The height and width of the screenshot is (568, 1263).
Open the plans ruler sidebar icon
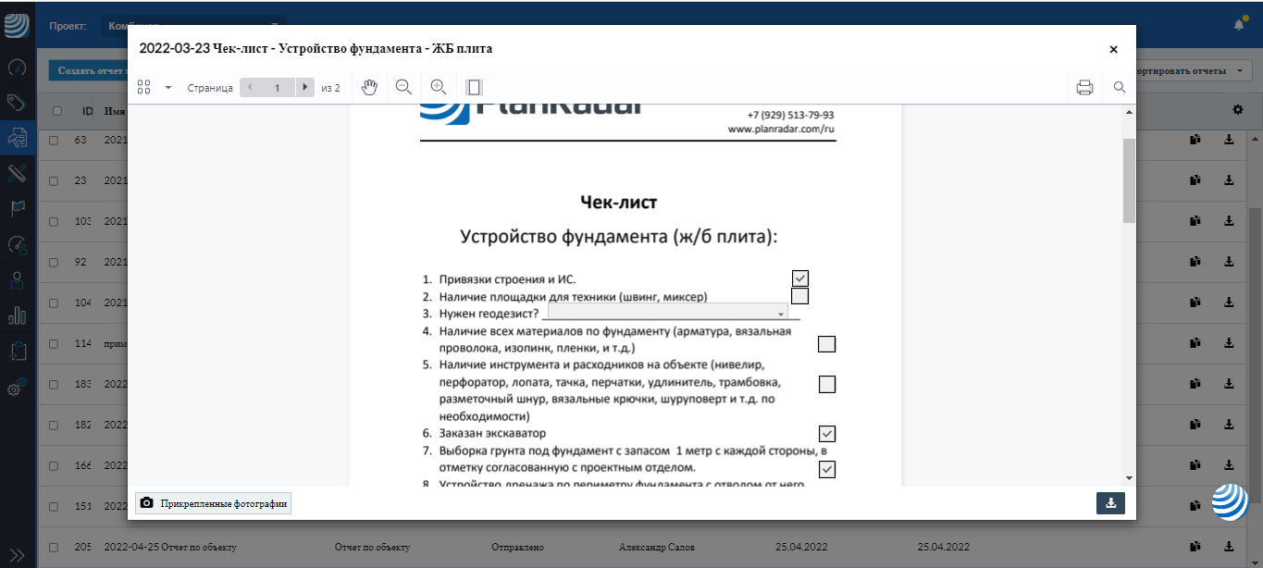17,173
